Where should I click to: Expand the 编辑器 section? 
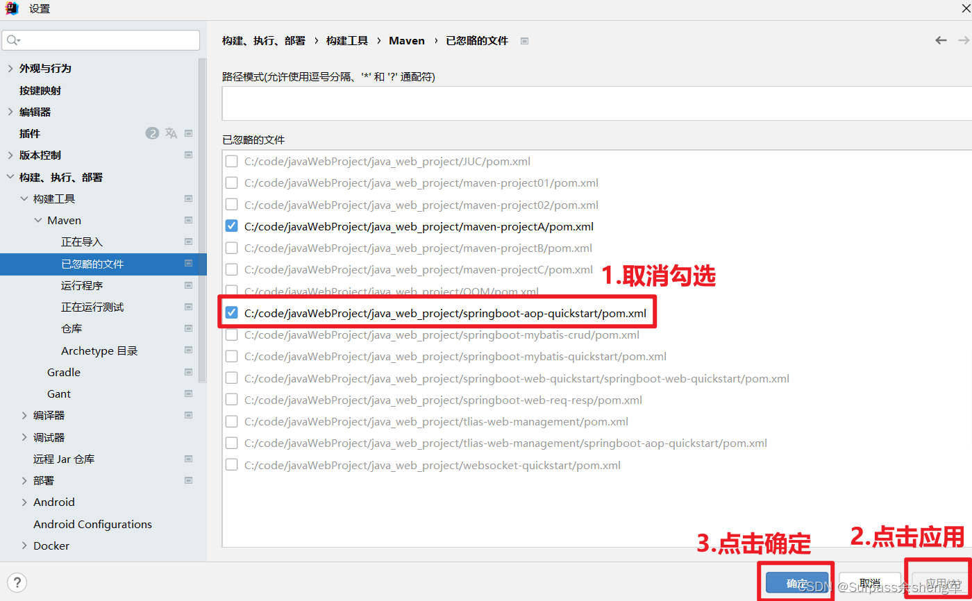[x=10, y=112]
